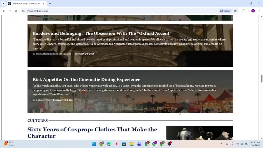Screen dimensions: 263x148
Task: Open the CULTURES section heading
Action: tap(38, 120)
